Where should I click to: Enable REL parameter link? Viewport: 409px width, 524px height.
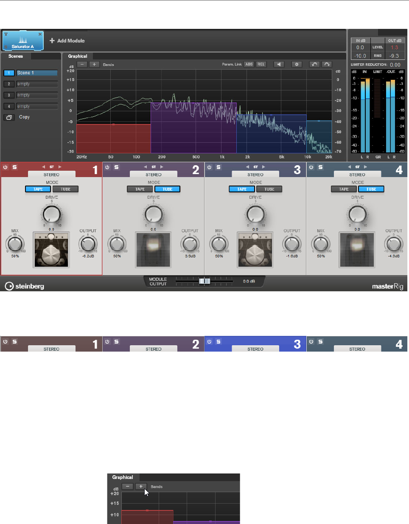[261, 65]
